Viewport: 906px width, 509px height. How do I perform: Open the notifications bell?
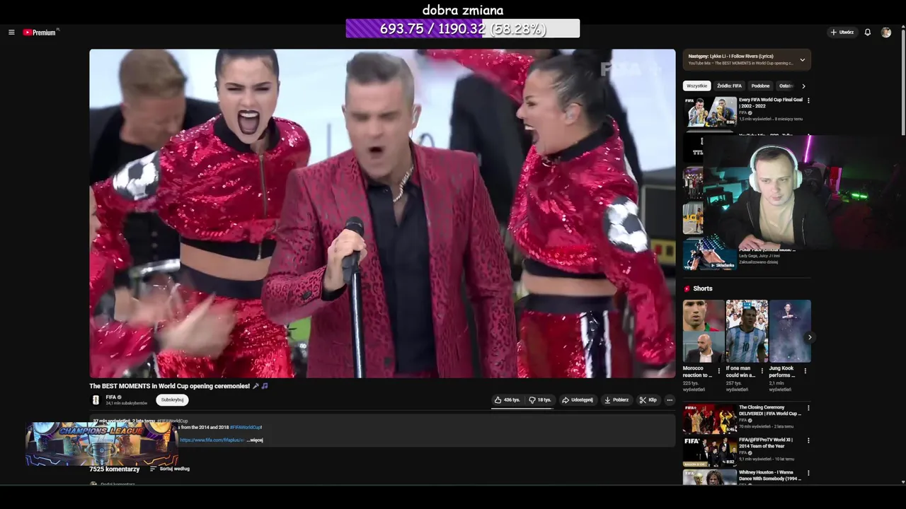868,33
